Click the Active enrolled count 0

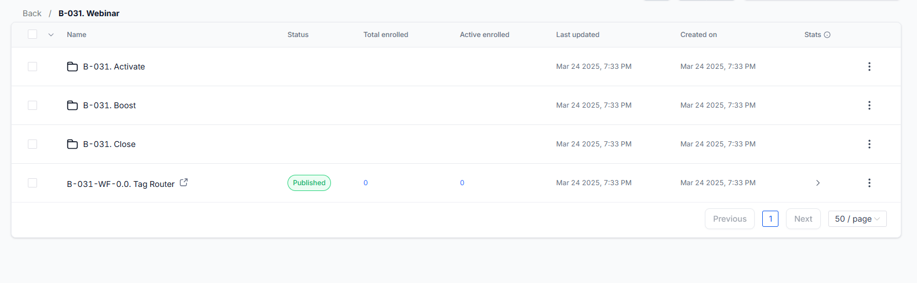pyautogui.click(x=462, y=183)
